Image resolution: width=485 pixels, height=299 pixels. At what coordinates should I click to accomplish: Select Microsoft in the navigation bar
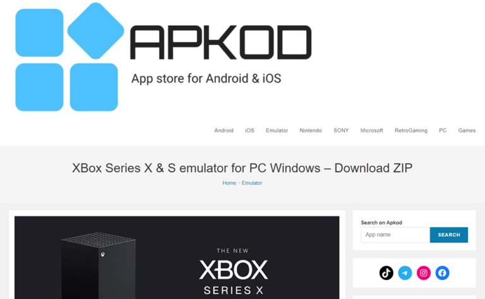click(x=371, y=131)
